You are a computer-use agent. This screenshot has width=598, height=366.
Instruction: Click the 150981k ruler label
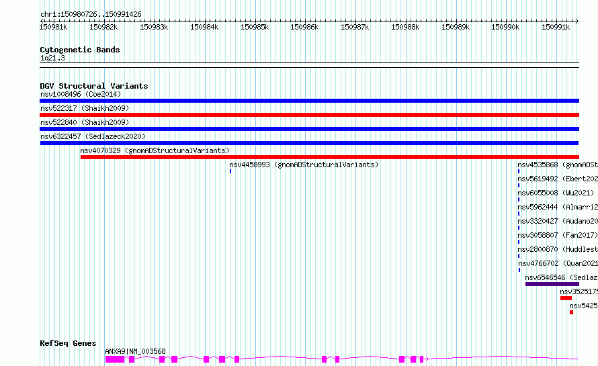(x=53, y=27)
